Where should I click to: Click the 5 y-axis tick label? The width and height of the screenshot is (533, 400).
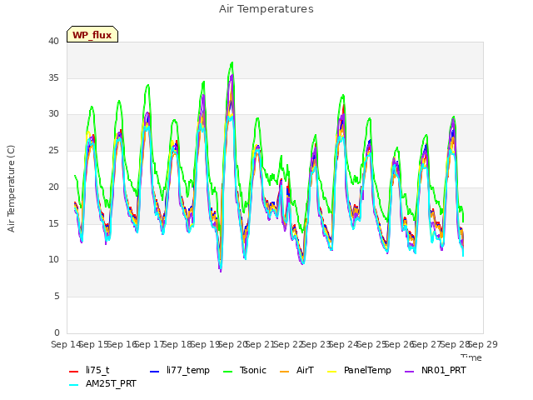tap(57, 297)
